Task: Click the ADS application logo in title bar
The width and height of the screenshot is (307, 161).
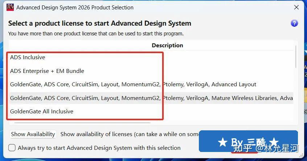Action: [11, 7]
